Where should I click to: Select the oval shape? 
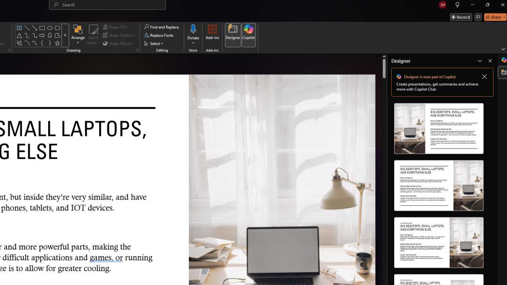pyautogui.click(x=49, y=27)
